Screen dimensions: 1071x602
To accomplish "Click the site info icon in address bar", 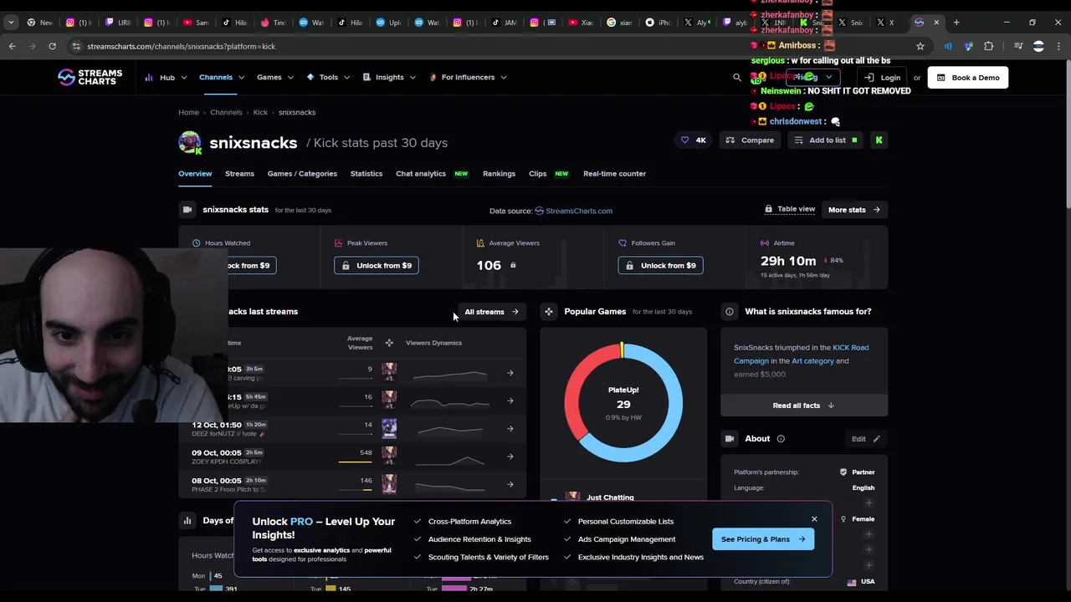I will [x=76, y=46].
